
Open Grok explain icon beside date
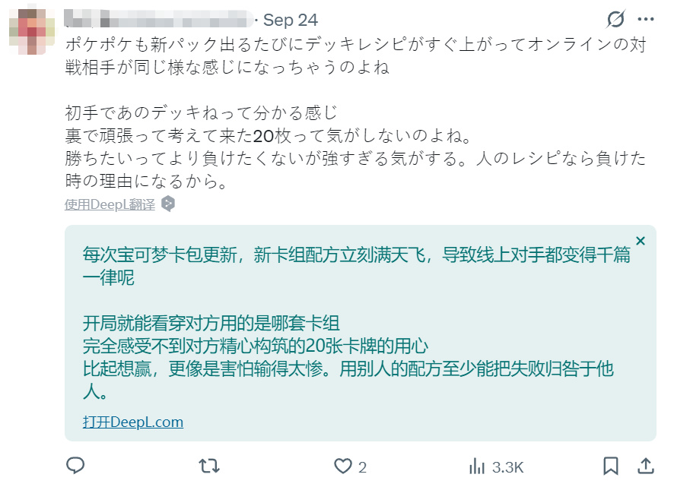pos(615,20)
